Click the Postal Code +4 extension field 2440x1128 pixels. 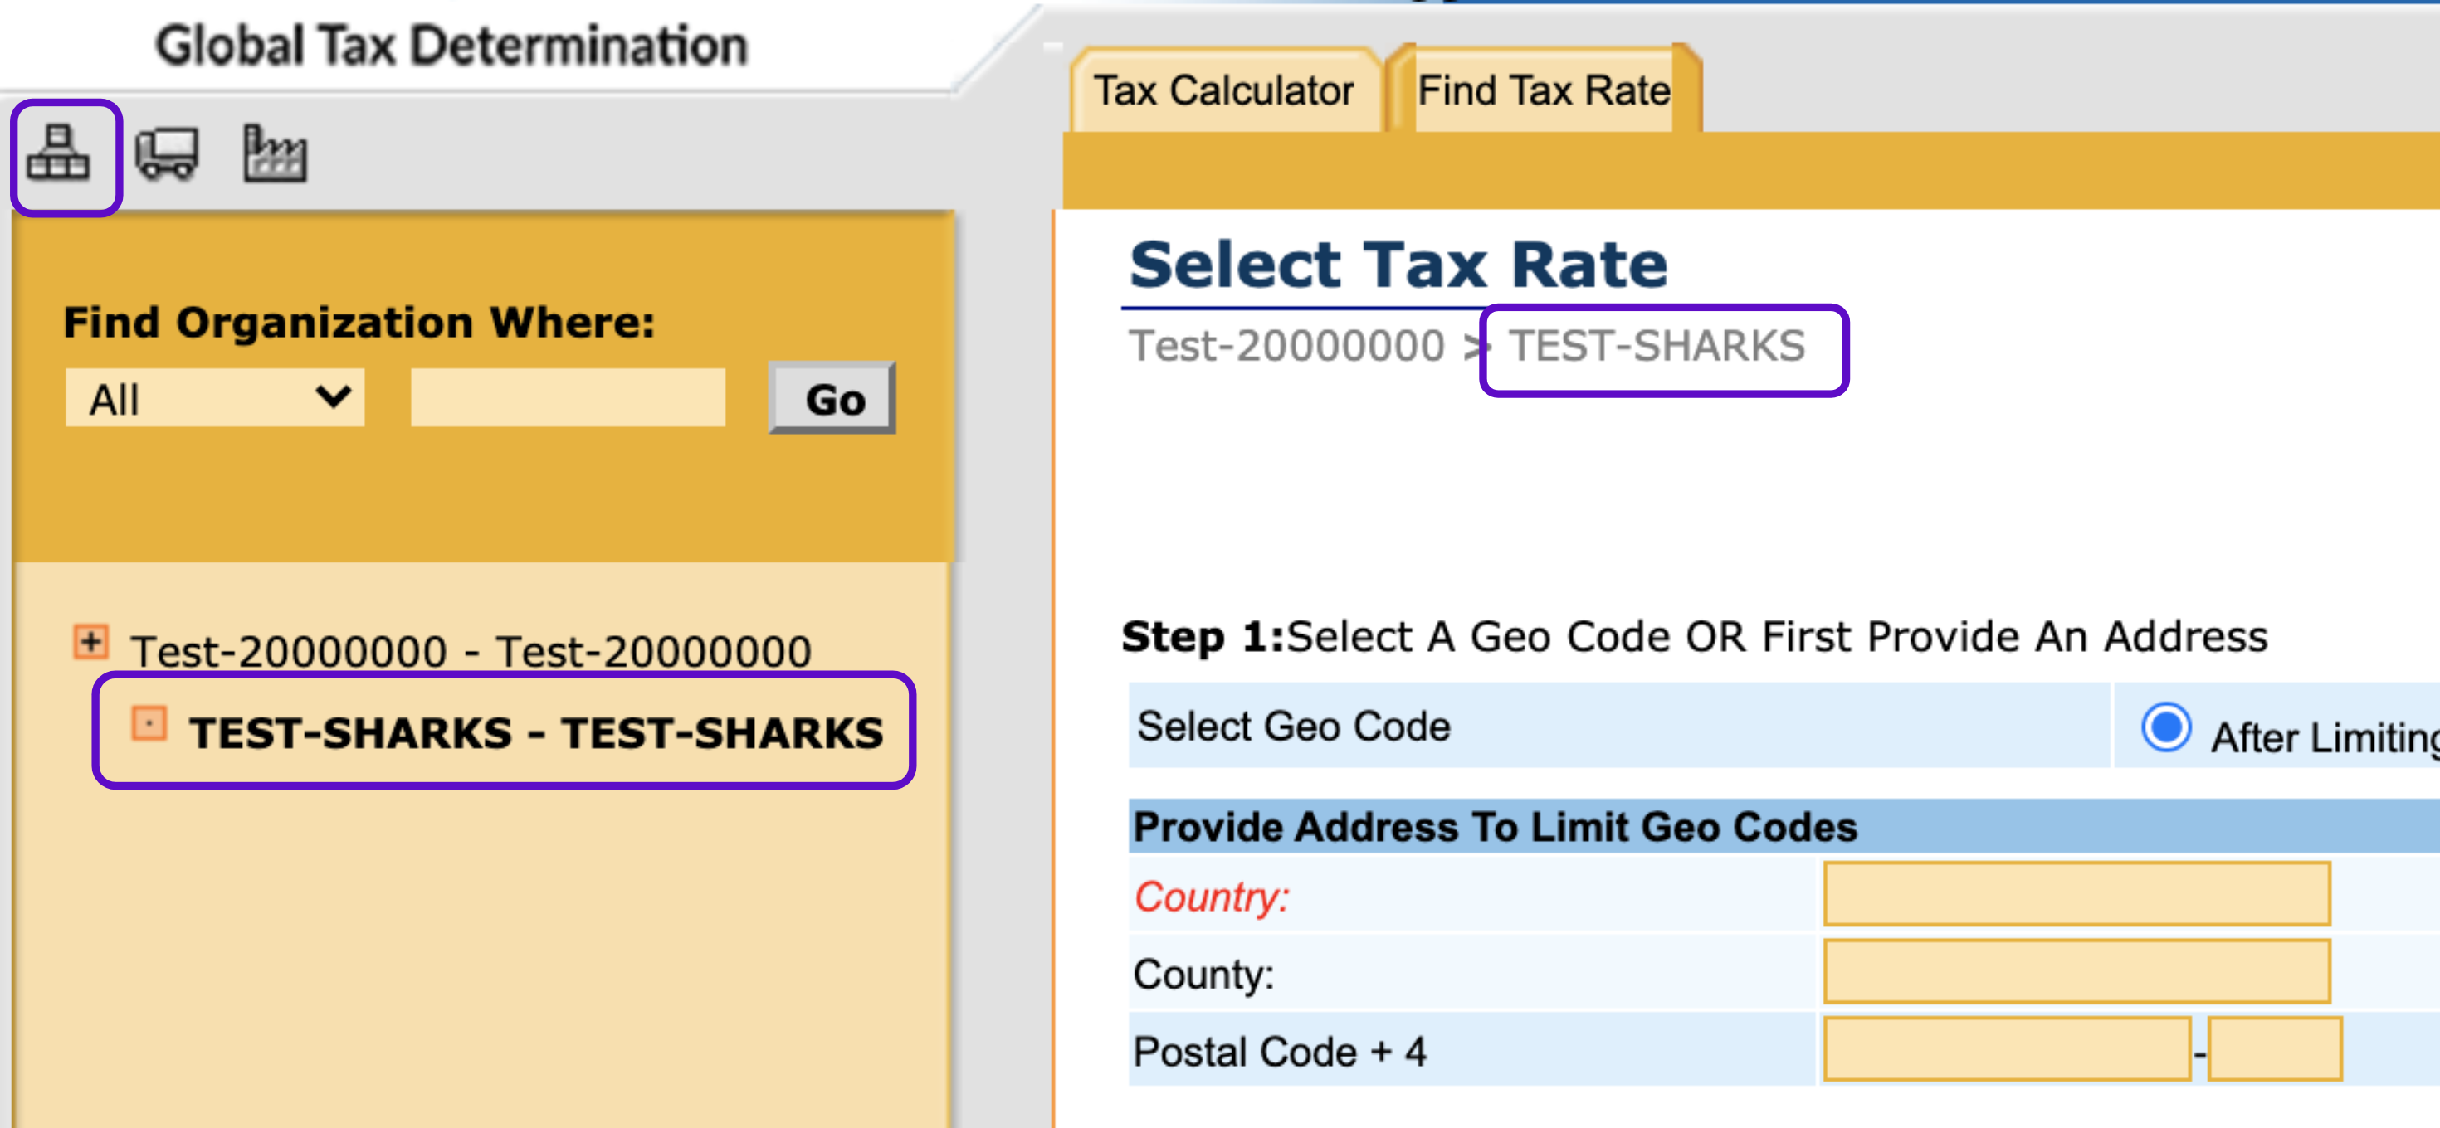click(x=2274, y=1049)
